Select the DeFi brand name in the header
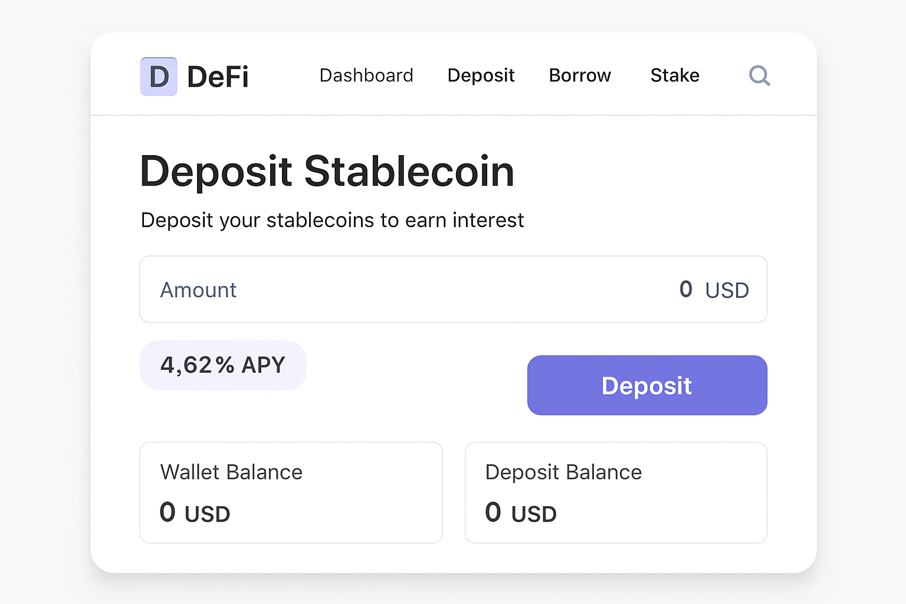This screenshot has width=906, height=604. tap(218, 75)
